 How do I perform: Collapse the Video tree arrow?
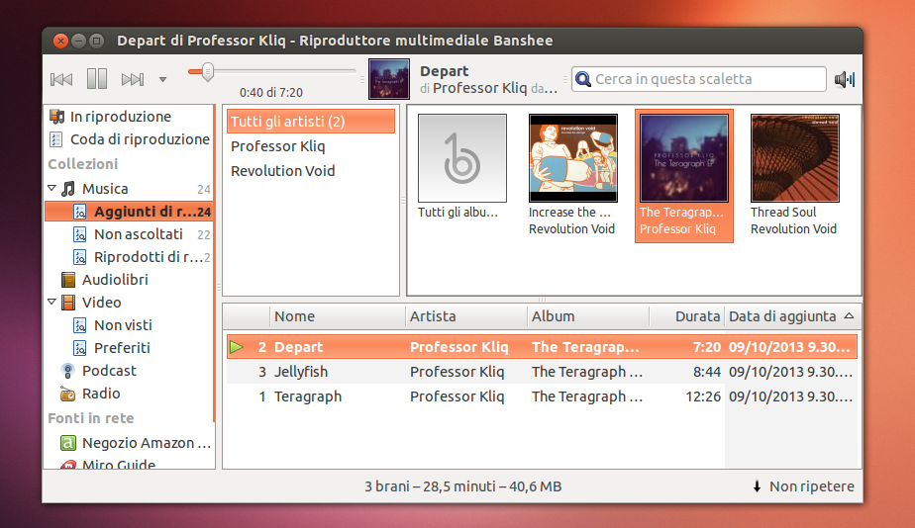51,302
